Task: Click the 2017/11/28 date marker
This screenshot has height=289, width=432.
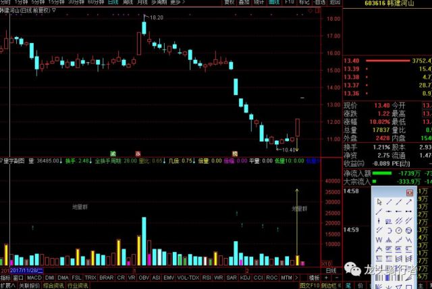Action: point(26,271)
